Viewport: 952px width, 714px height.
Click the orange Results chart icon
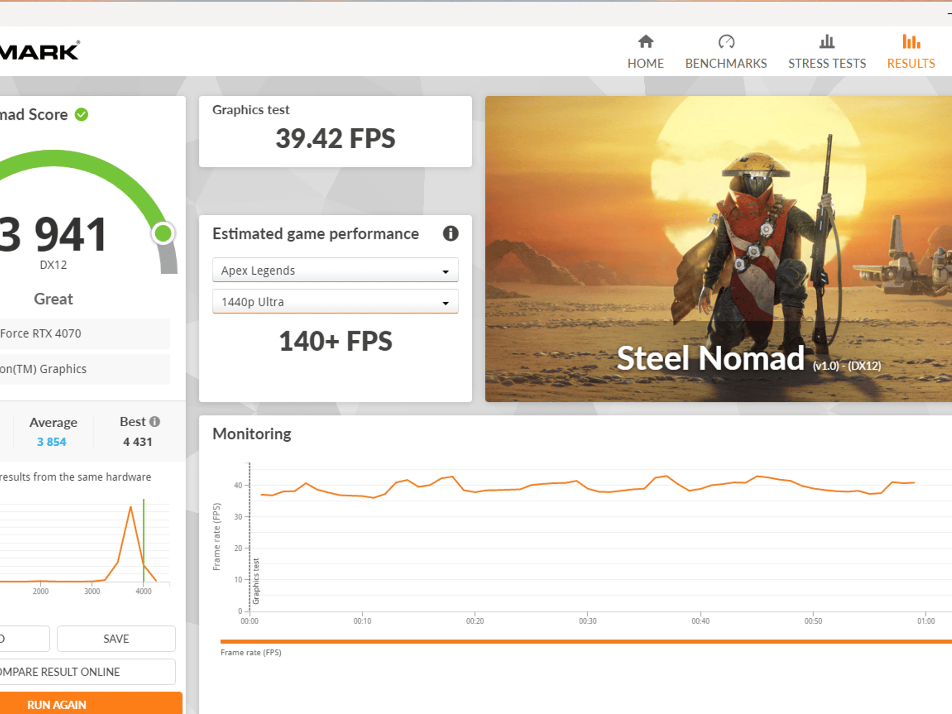pos(911,42)
